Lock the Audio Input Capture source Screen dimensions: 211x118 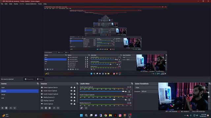(75, 91)
